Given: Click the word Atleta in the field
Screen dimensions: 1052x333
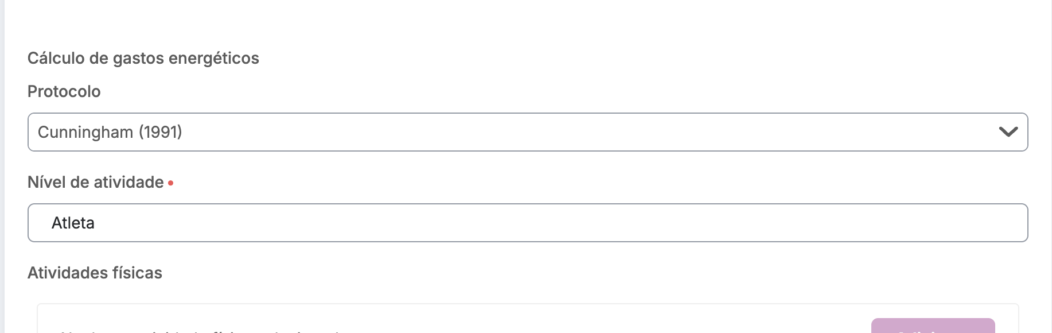Looking at the screenshot, I should coord(73,223).
